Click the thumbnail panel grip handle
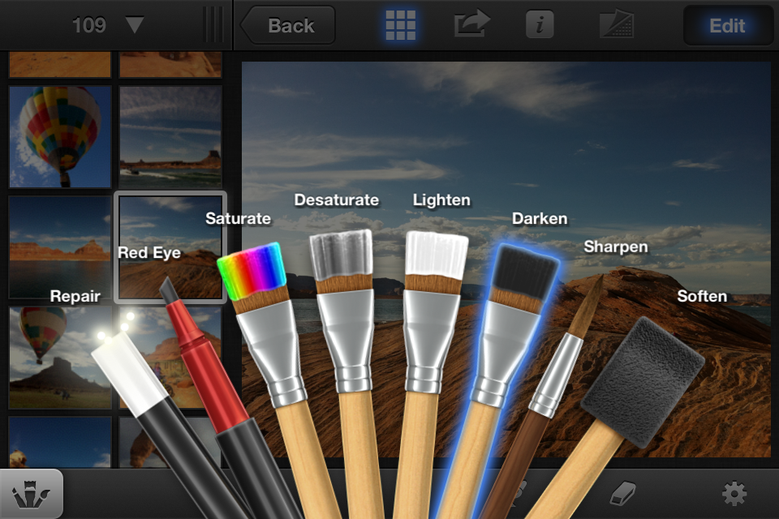Viewport: 779px width, 519px height. pos(213,25)
